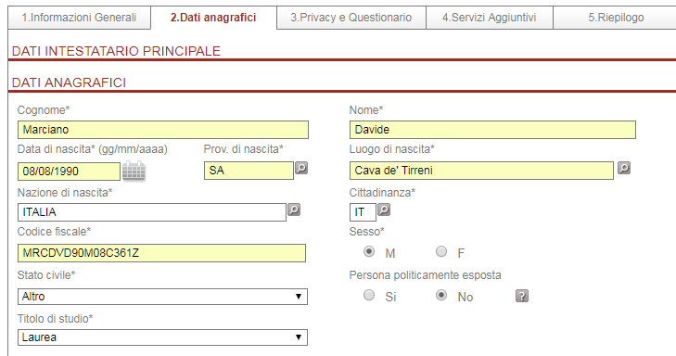Select F for Sesso
Screen dimensions: 676x356
441,251
